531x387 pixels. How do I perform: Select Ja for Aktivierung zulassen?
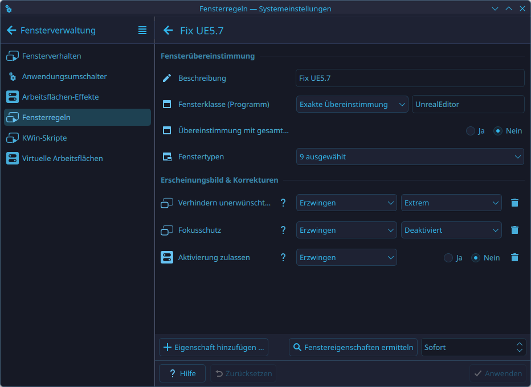[x=448, y=257]
